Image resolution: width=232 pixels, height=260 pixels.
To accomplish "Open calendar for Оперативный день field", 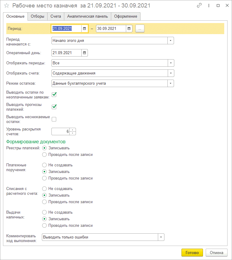I will click(85, 53).
